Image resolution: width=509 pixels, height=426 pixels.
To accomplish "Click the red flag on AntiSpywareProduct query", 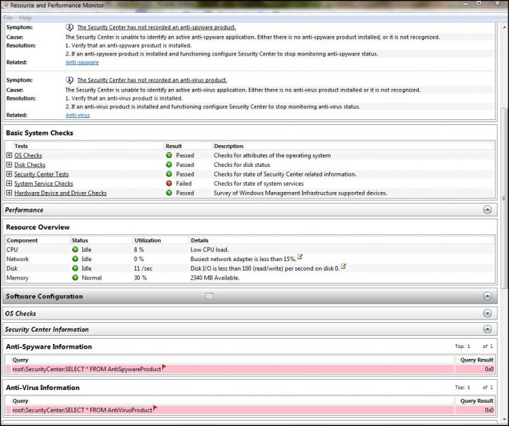I will [x=164, y=367].
